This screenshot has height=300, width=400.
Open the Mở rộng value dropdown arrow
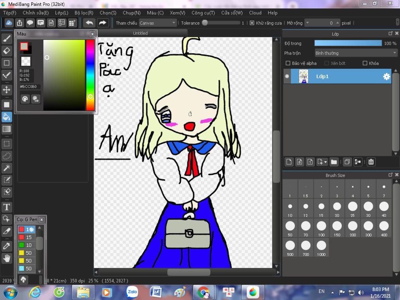[308, 23]
